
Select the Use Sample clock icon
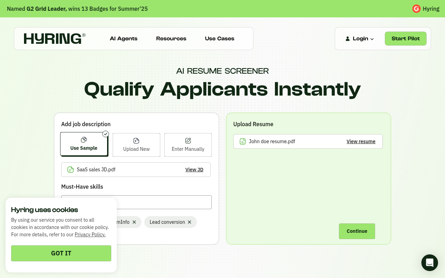pyautogui.click(x=83, y=140)
